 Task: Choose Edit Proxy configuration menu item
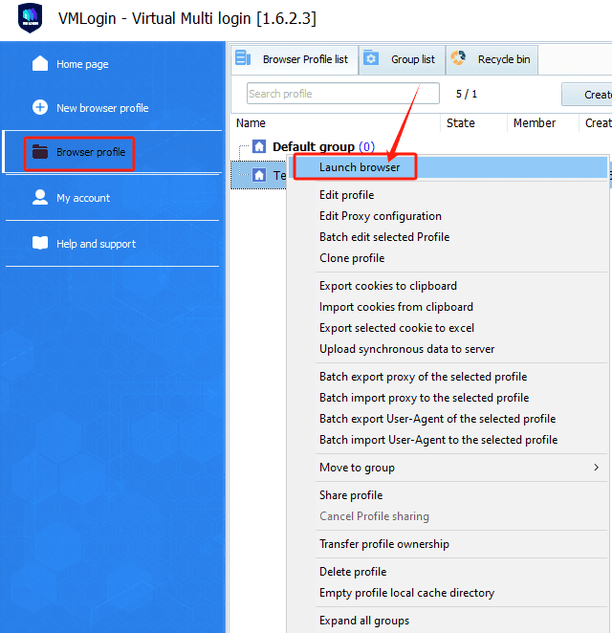[x=380, y=216]
